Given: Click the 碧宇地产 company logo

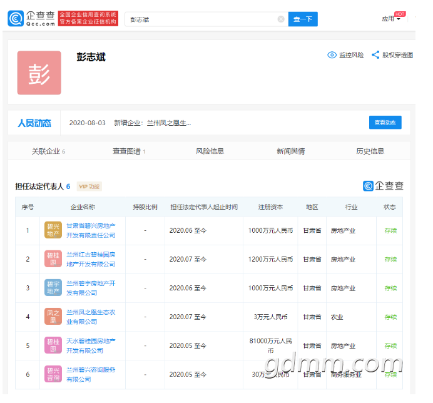Looking at the screenshot, I should coord(53,287).
